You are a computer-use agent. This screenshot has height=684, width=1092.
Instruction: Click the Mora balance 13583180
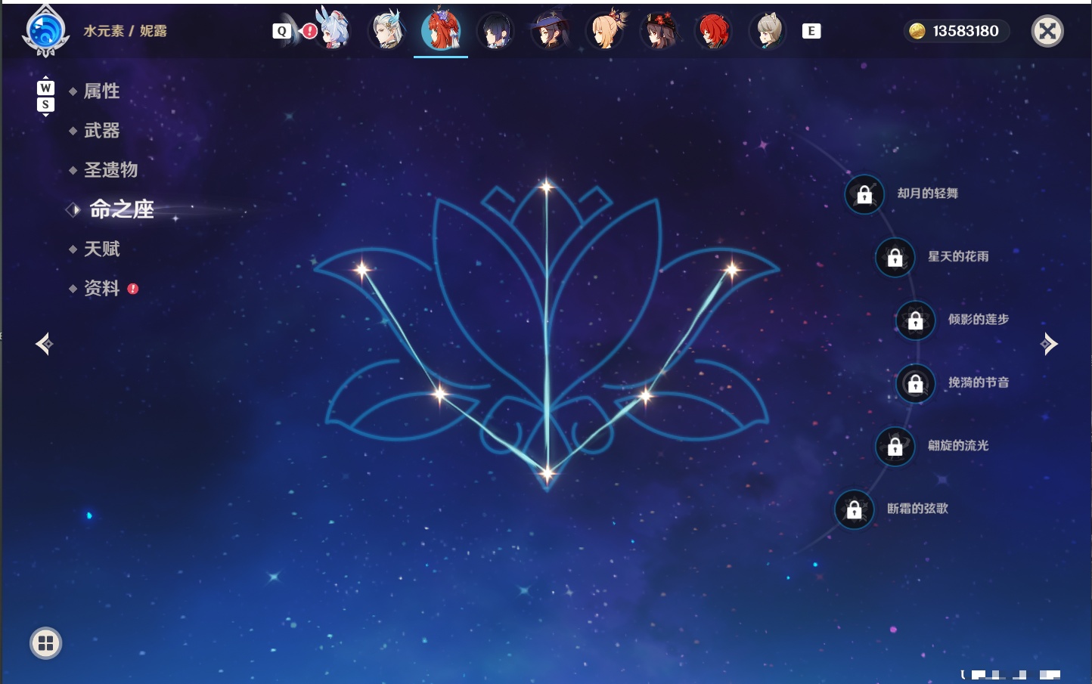pos(966,31)
